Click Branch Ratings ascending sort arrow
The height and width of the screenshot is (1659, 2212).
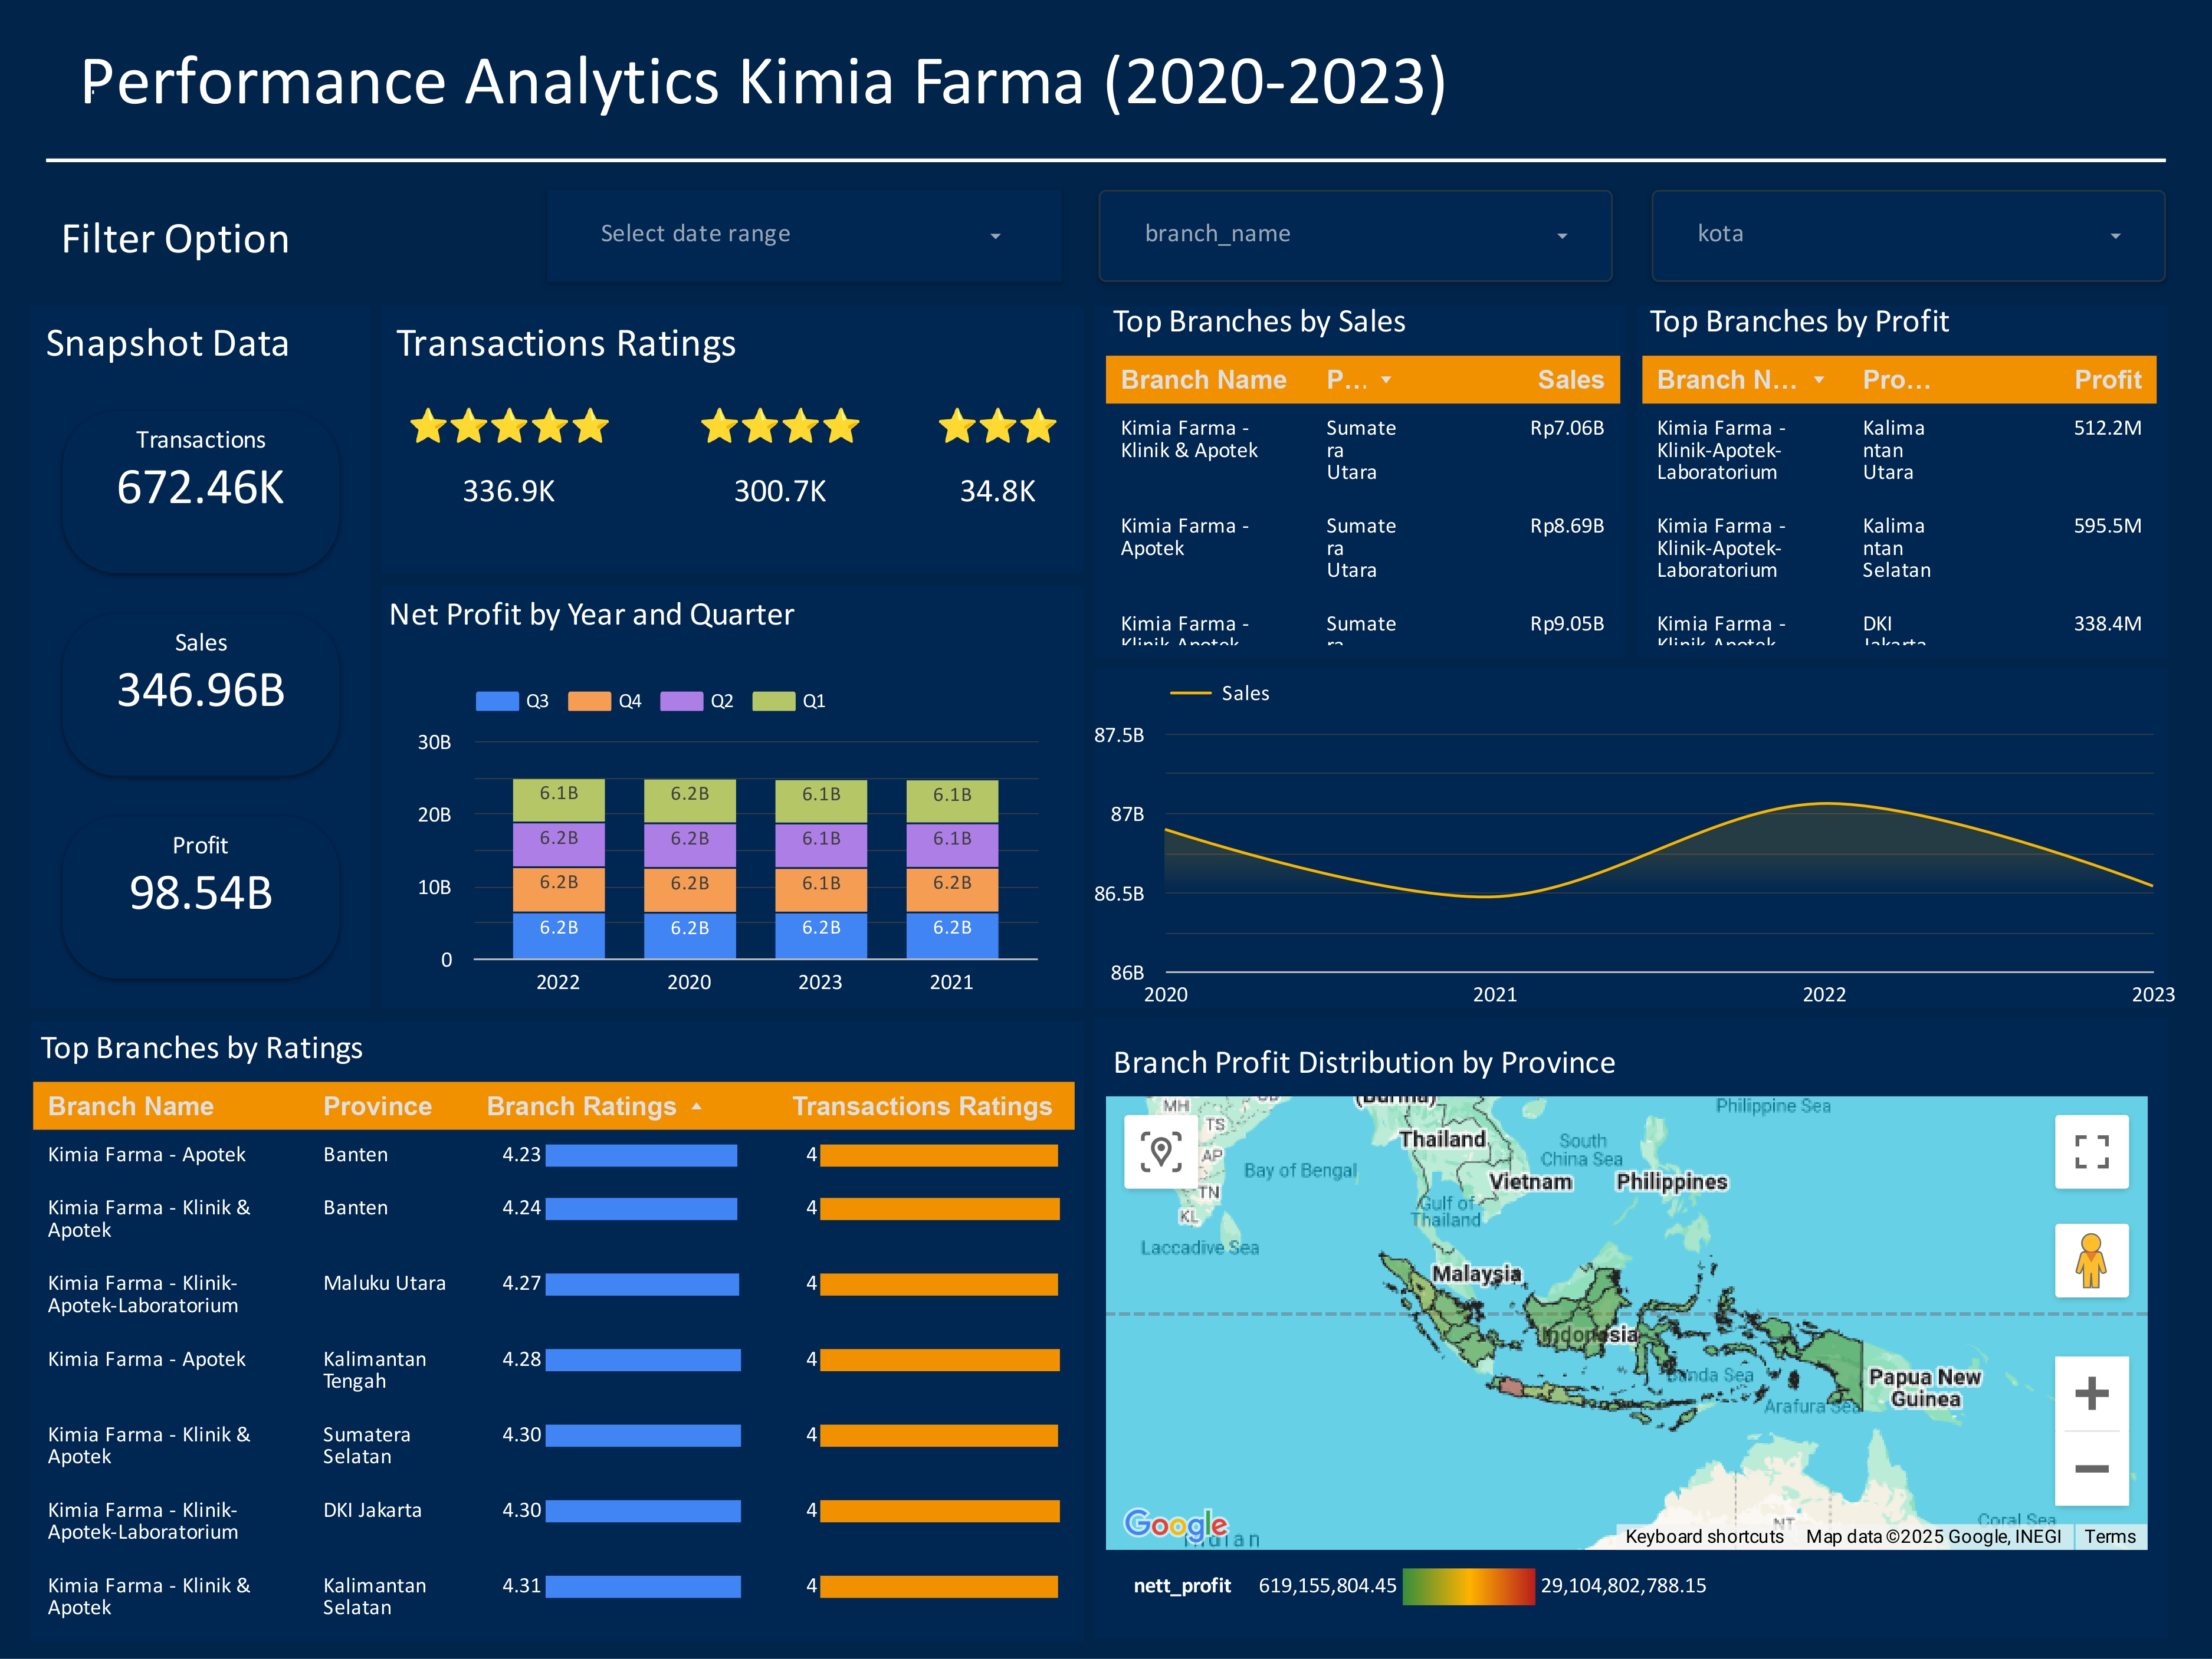(697, 1107)
